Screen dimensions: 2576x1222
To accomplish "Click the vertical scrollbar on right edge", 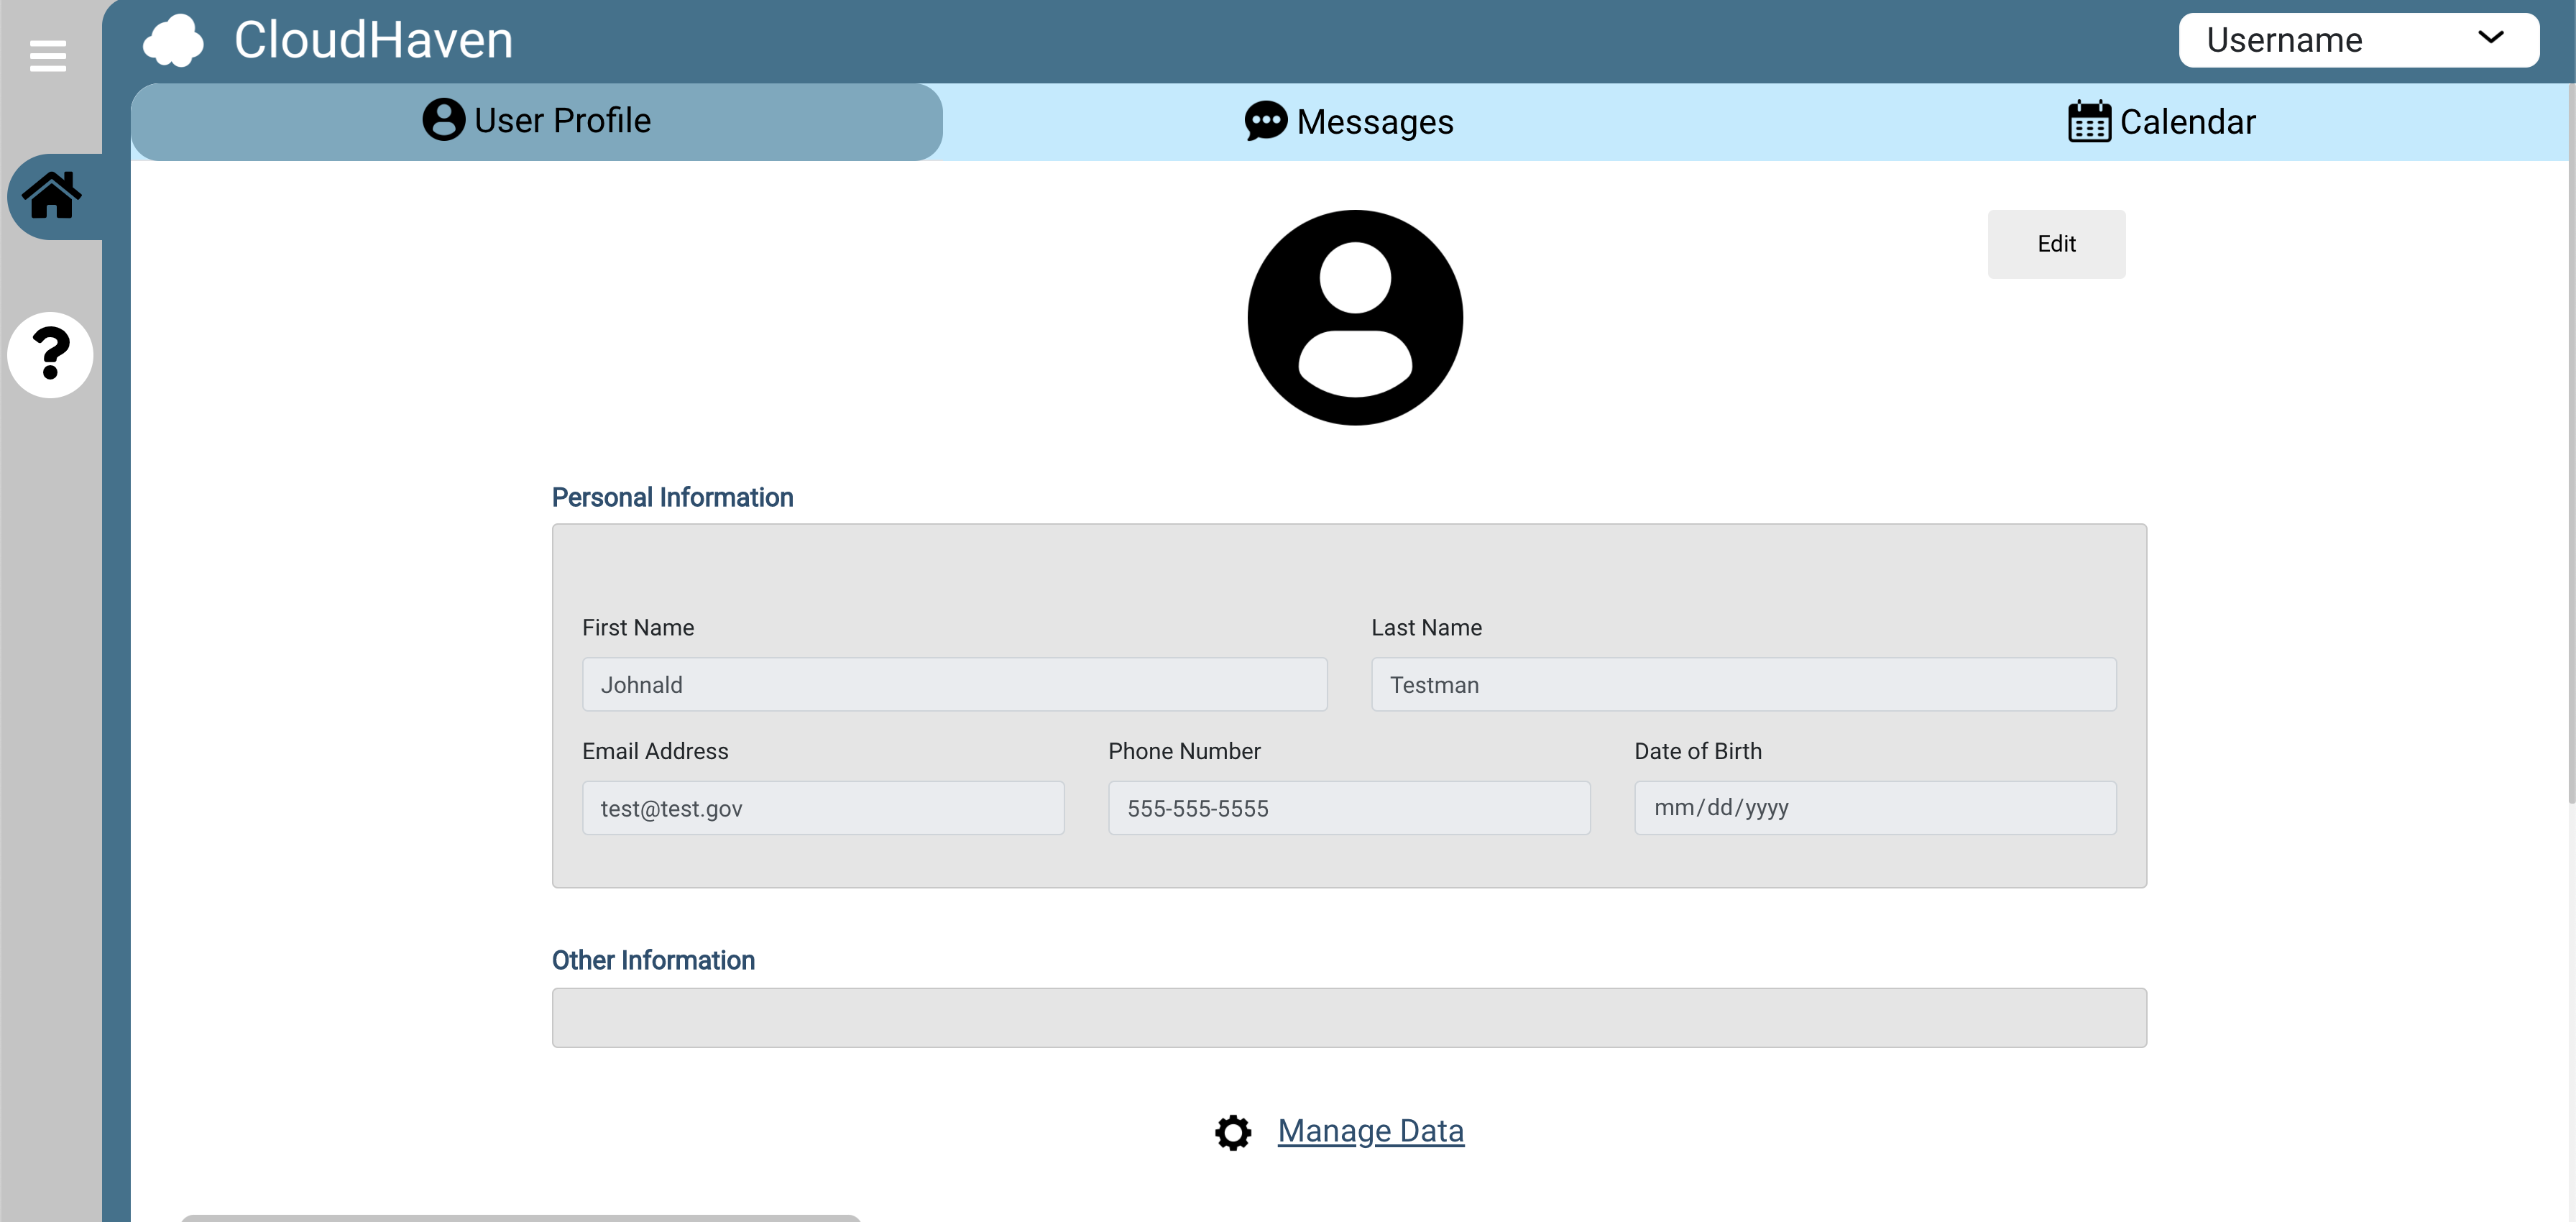I will [2570, 440].
